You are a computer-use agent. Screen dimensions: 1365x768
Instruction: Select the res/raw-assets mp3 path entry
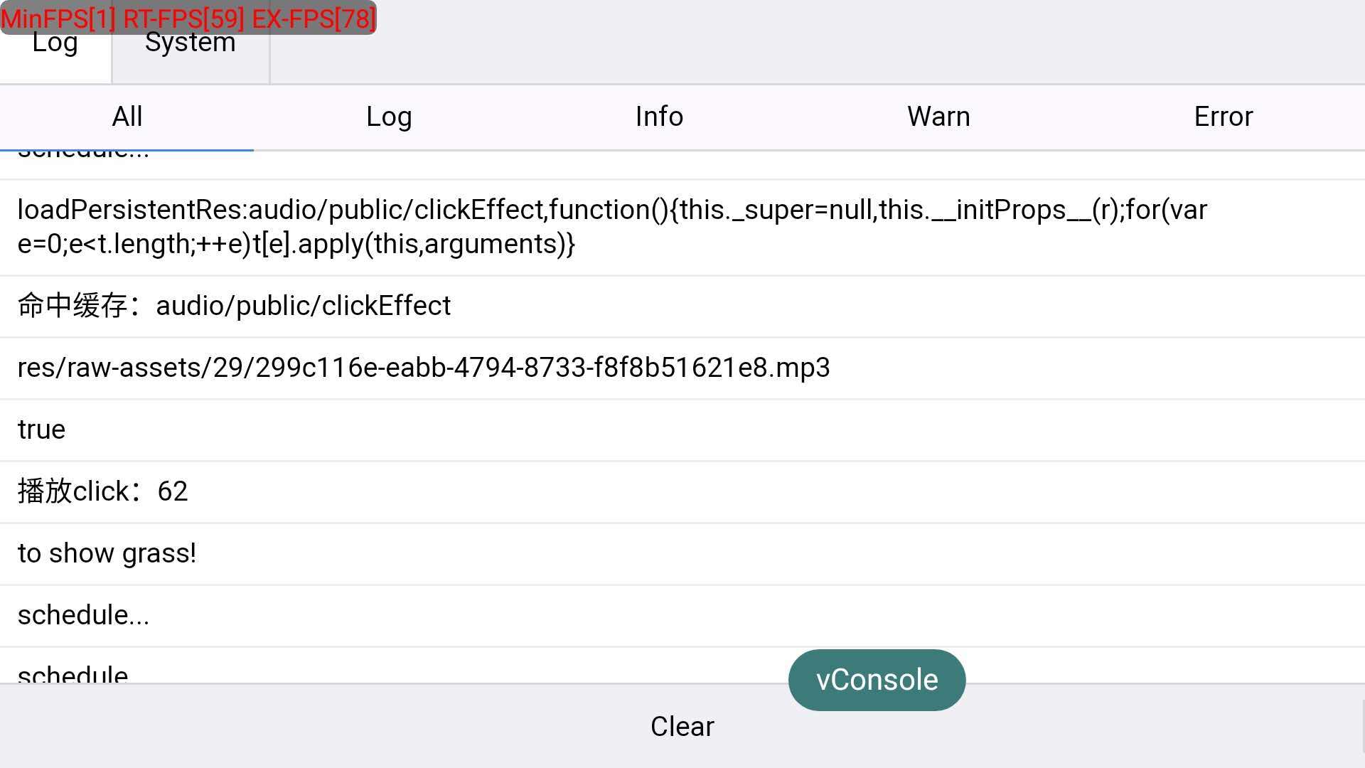click(424, 368)
